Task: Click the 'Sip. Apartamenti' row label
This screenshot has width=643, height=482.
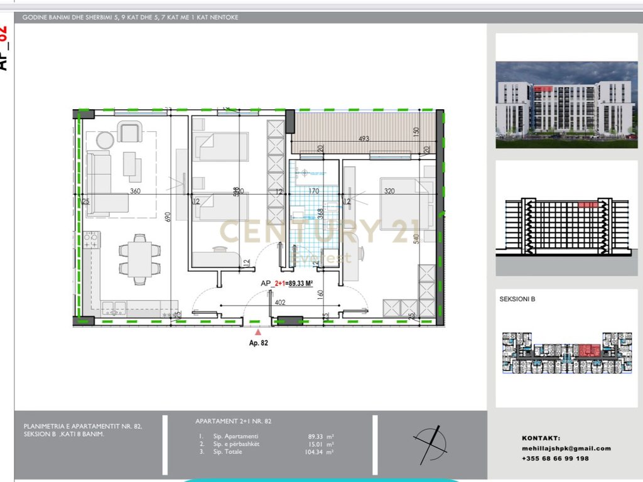Action: pyautogui.click(x=236, y=436)
